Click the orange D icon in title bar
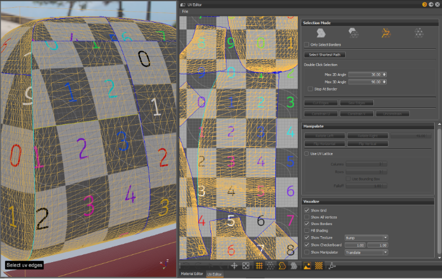442x279 pixels. (425, 4)
